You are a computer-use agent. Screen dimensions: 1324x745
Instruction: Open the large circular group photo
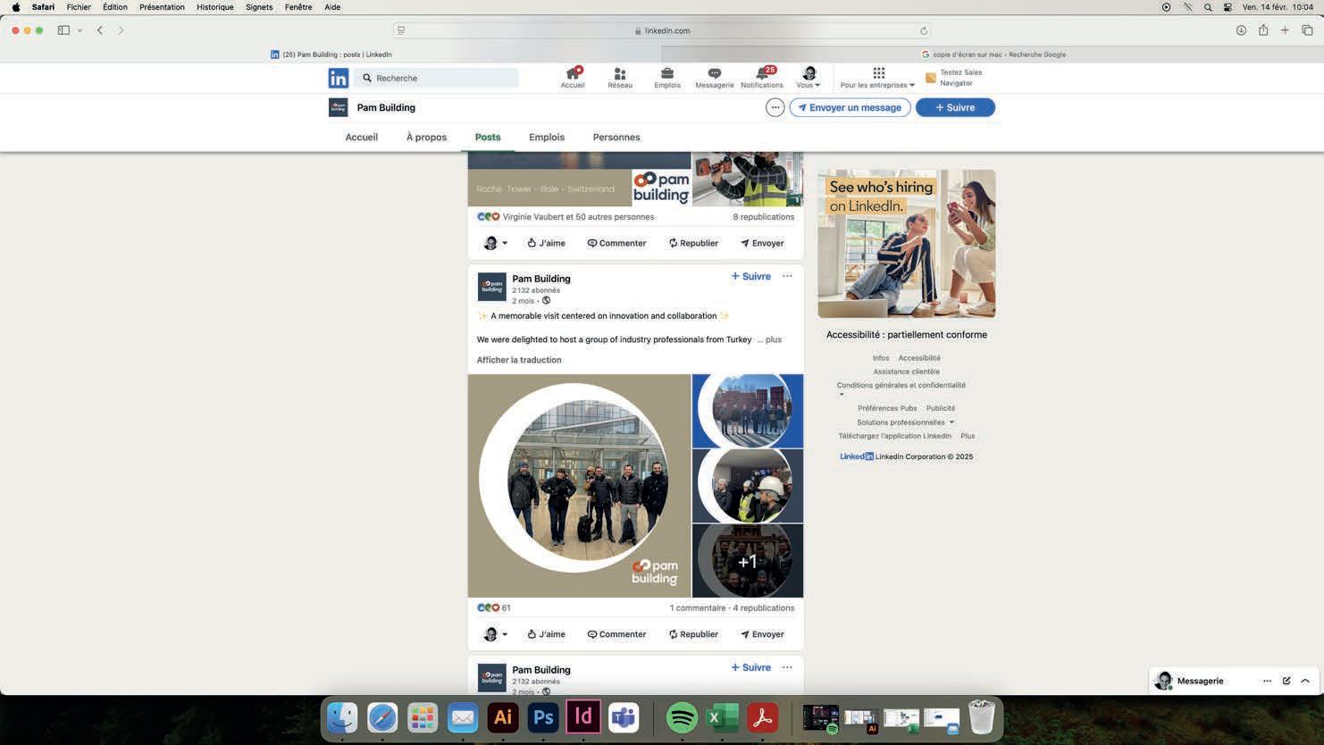point(579,486)
